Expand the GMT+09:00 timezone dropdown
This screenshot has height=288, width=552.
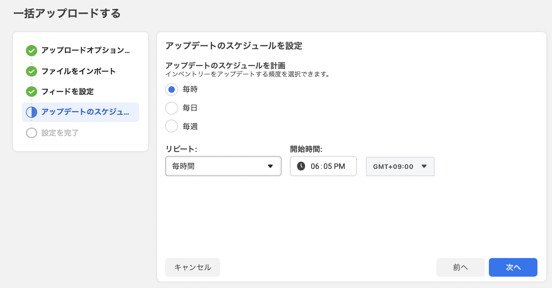click(400, 166)
